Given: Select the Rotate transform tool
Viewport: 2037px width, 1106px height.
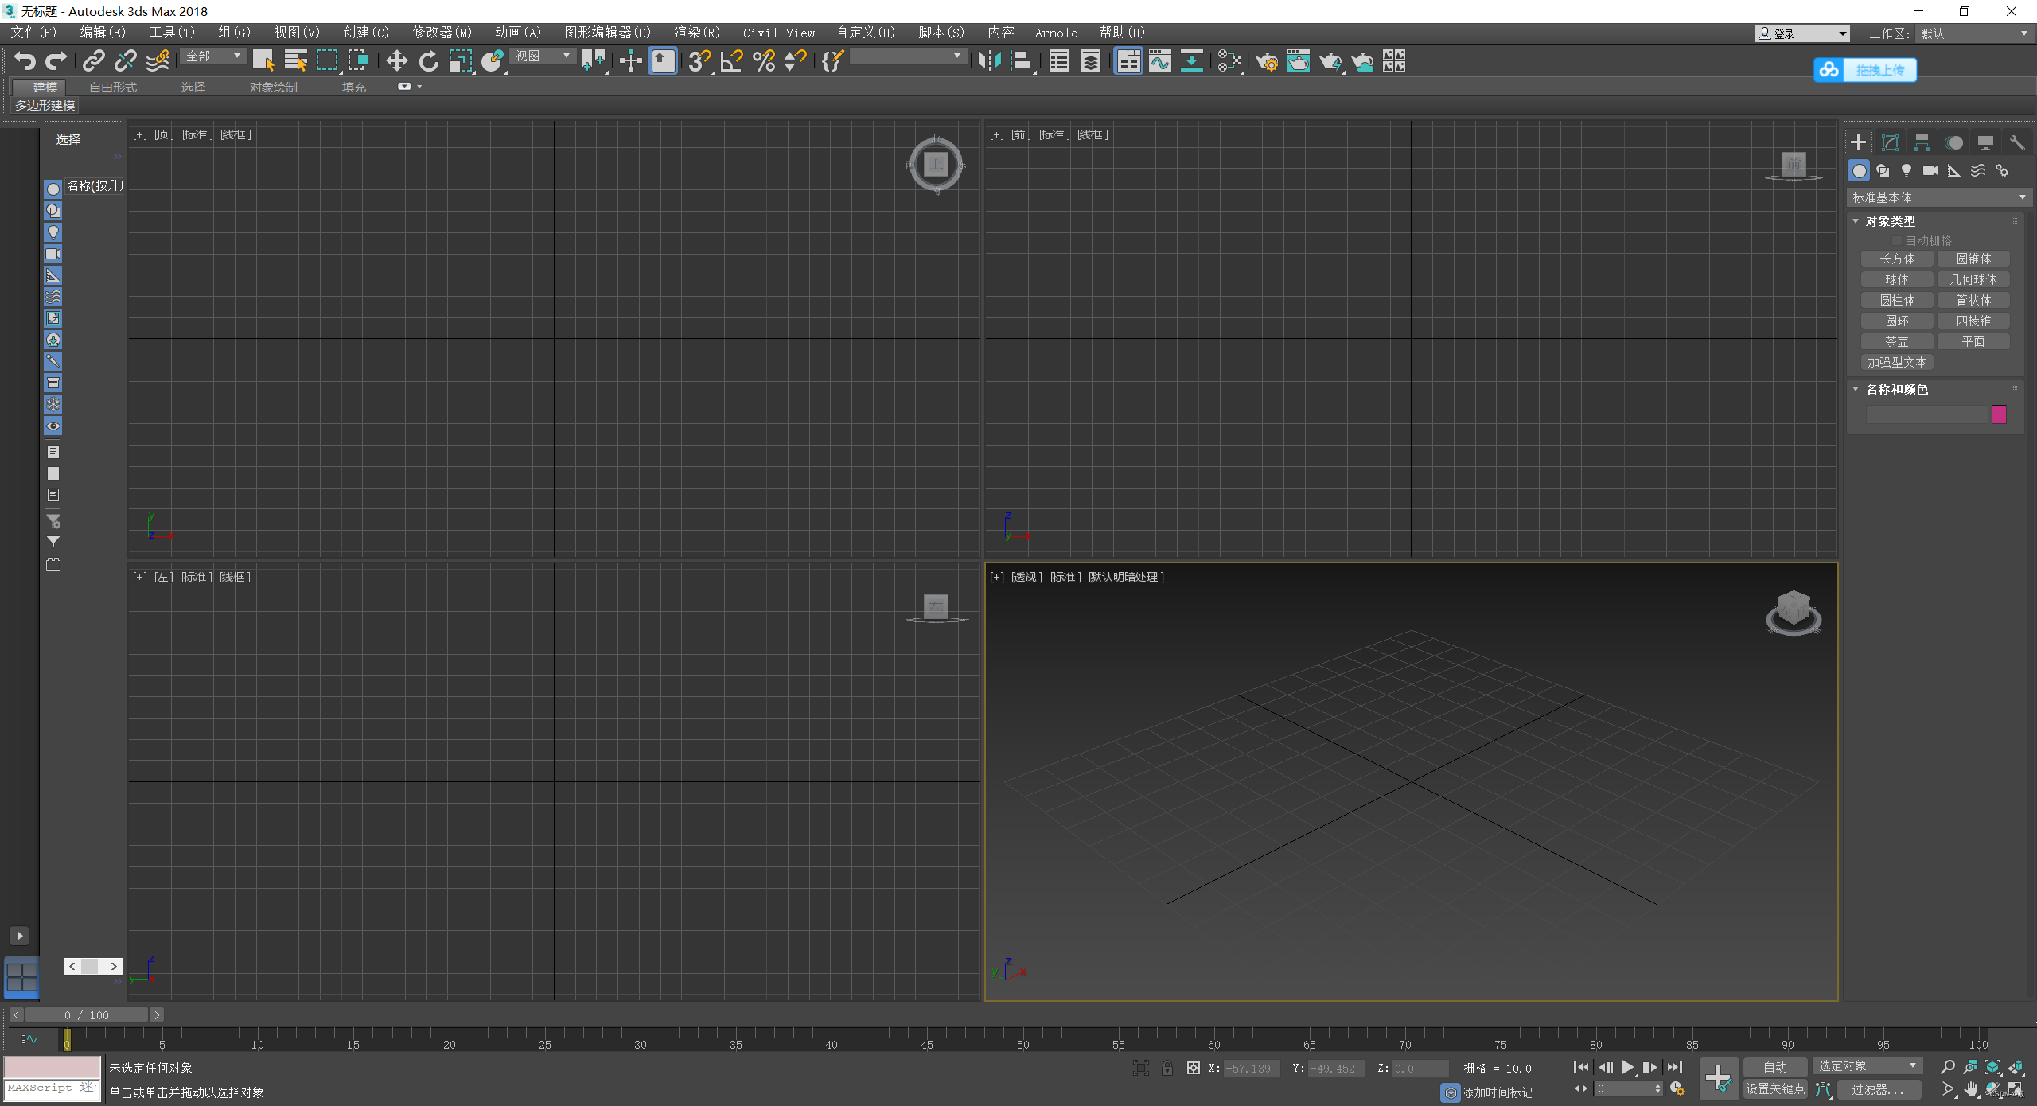Looking at the screenshot, I should [428, 60].
